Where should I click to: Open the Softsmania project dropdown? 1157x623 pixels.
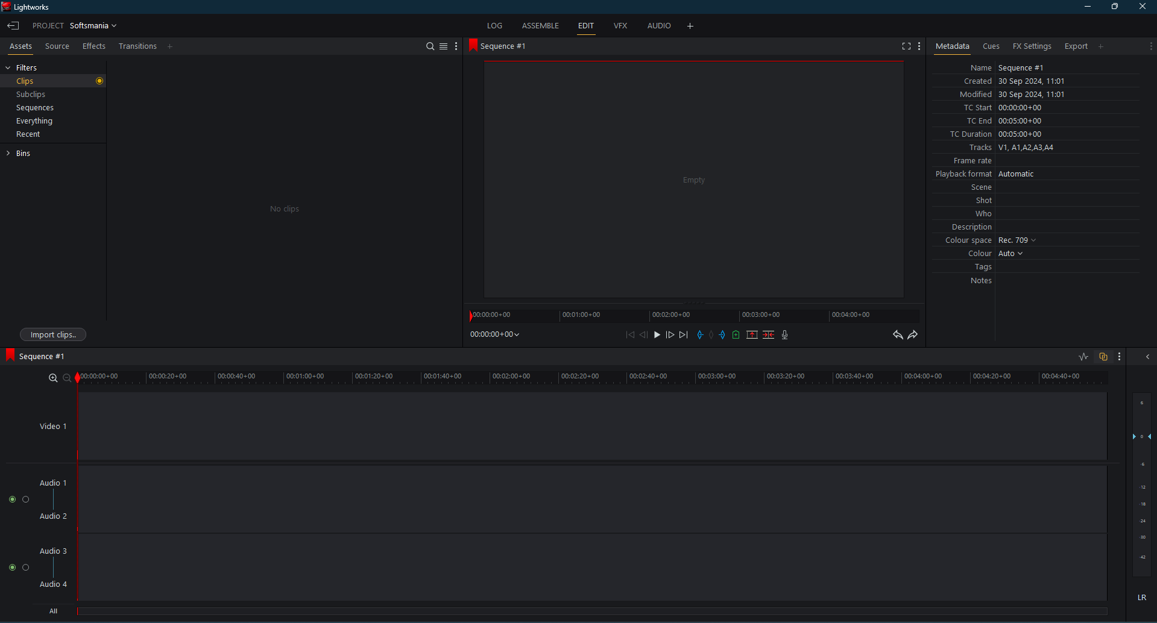pos(93,26)
